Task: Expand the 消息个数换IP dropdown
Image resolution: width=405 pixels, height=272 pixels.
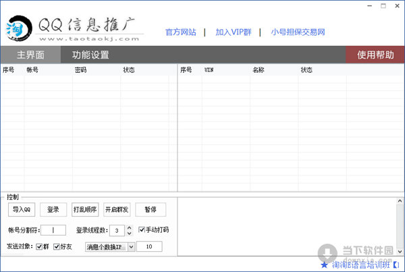Action: point(131,247)
